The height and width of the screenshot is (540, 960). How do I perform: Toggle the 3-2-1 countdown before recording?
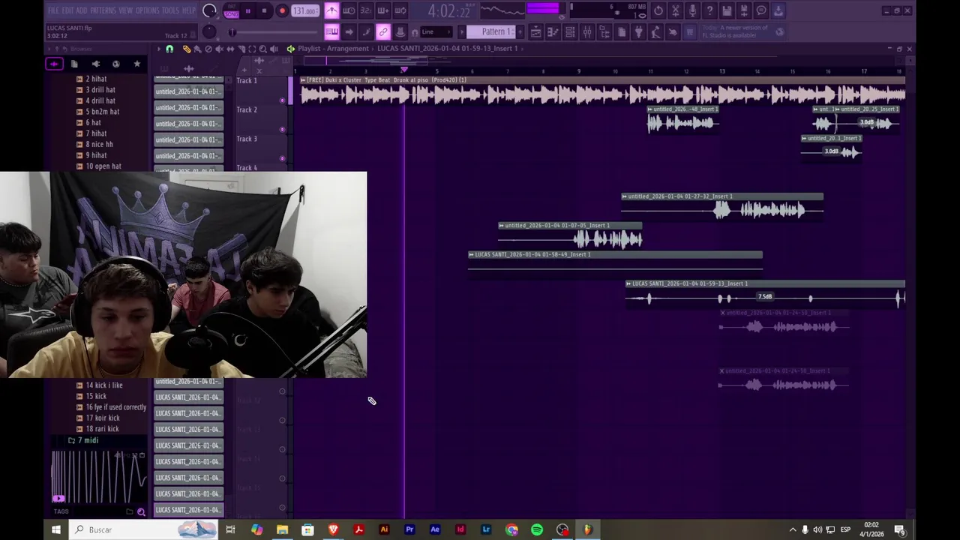click(366, 10)
